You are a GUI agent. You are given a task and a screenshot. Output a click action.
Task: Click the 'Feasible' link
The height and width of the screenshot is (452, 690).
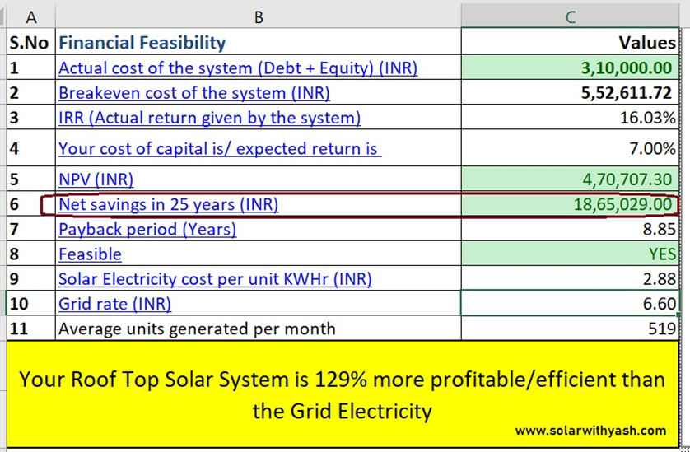(90, 254)
